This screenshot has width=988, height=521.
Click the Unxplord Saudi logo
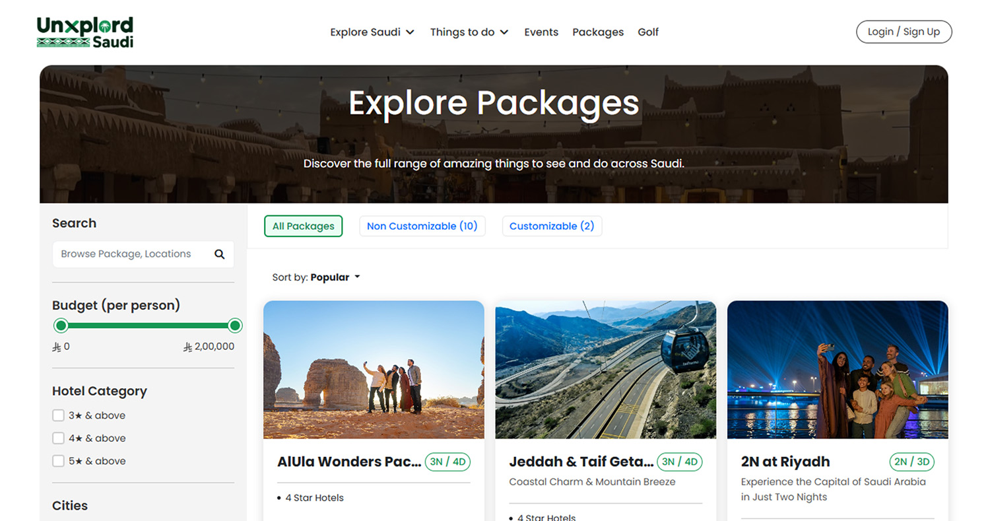point(85,32)
